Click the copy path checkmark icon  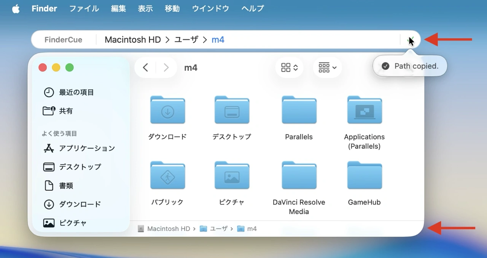(x=411, y=40)
